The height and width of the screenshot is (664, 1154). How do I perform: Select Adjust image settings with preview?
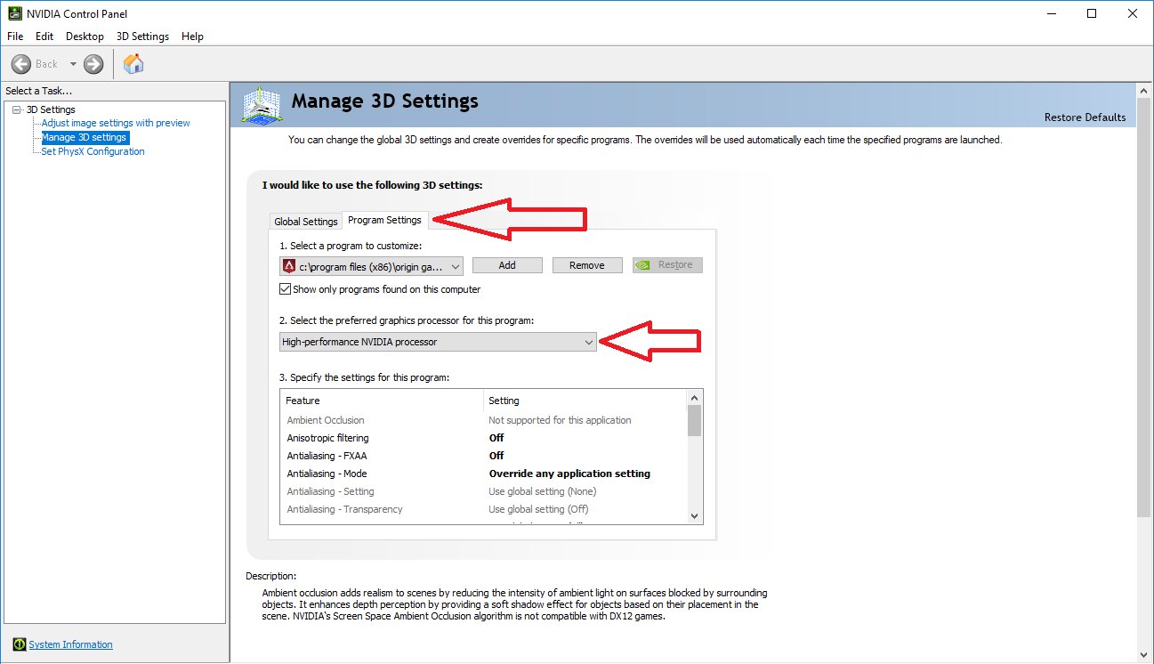pyautogui.click(x=116, y=123)
